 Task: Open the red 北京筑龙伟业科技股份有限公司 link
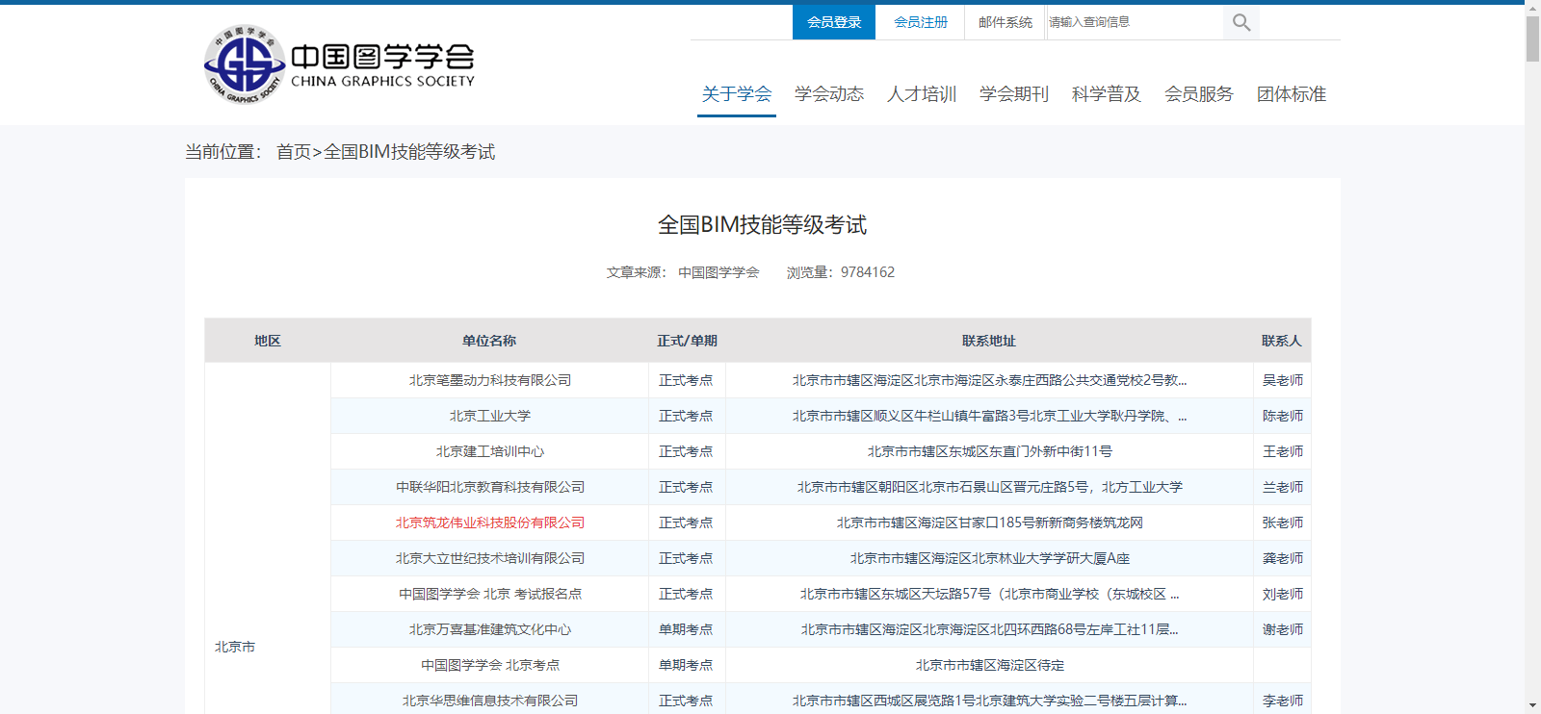490,523
